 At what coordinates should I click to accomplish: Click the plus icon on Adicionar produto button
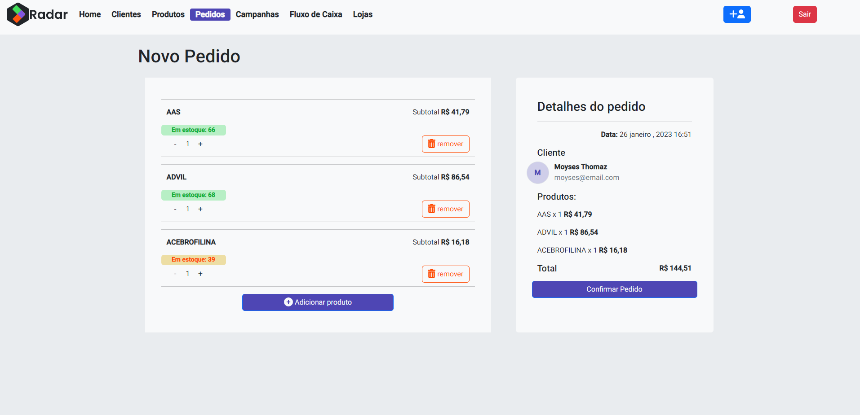(x=288, y=302)
